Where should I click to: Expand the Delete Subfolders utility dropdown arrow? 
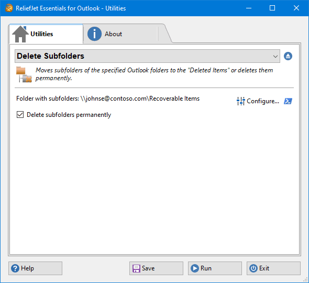[275, 57]
